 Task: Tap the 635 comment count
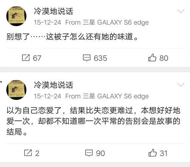click(100, 58)
